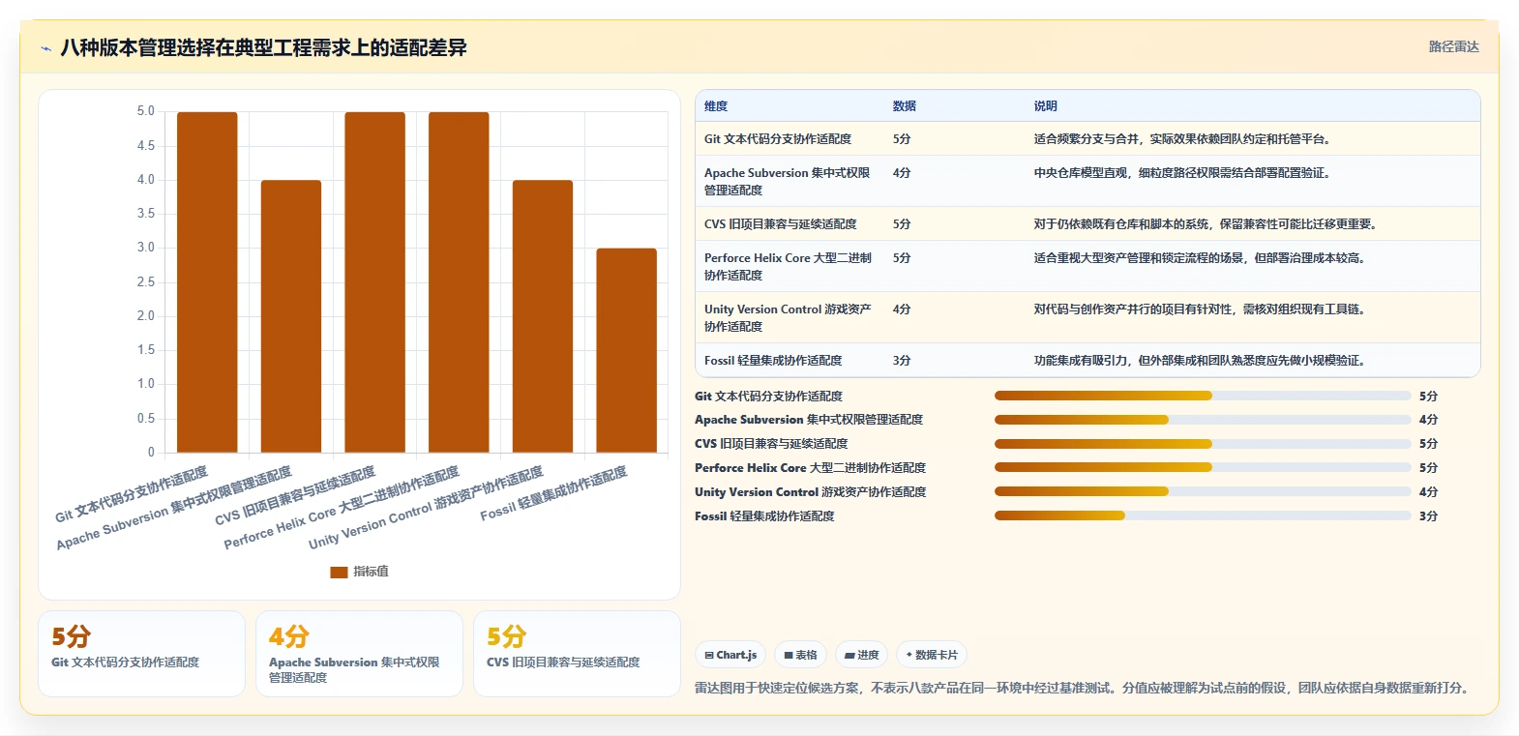The height and width of the screenshot is (736, 1519).
Task: Open the 4分 Apache Subversion card
Action: (x=359, y=653)
